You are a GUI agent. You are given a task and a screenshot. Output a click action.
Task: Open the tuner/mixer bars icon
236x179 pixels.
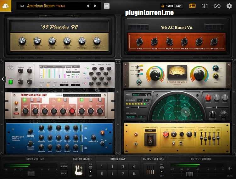point(205,6)
